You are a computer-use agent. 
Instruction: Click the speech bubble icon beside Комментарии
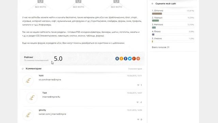(x=23, y=69)
